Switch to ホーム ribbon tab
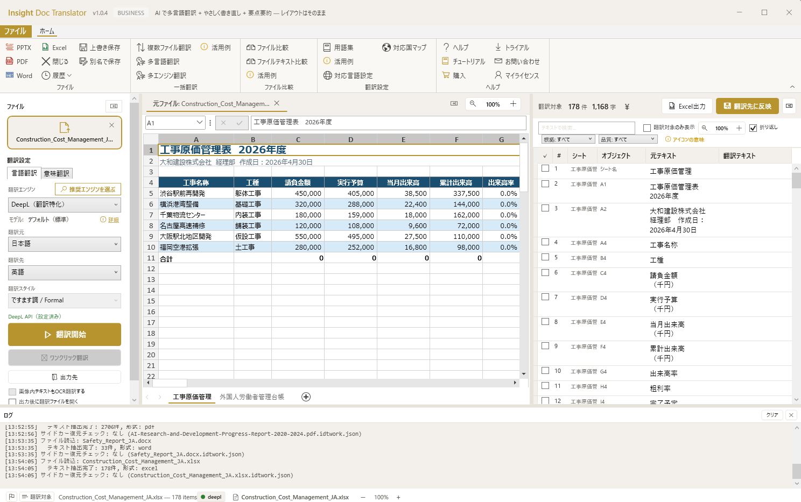Viewport: 801px width, 502px height. [47, 31]
